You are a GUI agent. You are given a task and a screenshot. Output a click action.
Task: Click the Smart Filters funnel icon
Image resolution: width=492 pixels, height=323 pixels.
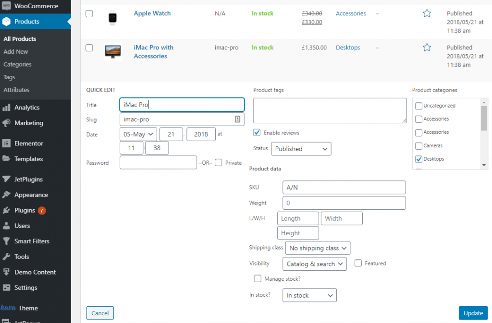(x=6, y=241)
